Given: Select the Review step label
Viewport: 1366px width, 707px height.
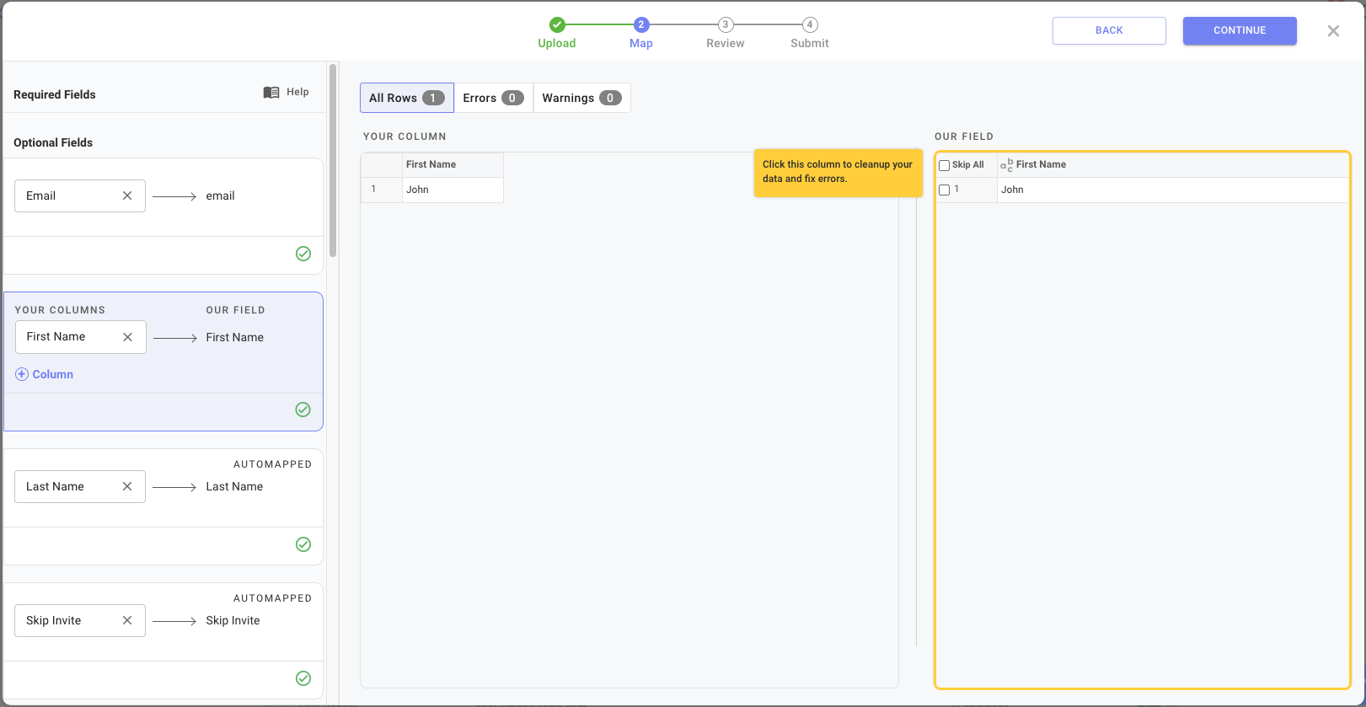Looking at the screenshot, I should click(x=726, y=43).
